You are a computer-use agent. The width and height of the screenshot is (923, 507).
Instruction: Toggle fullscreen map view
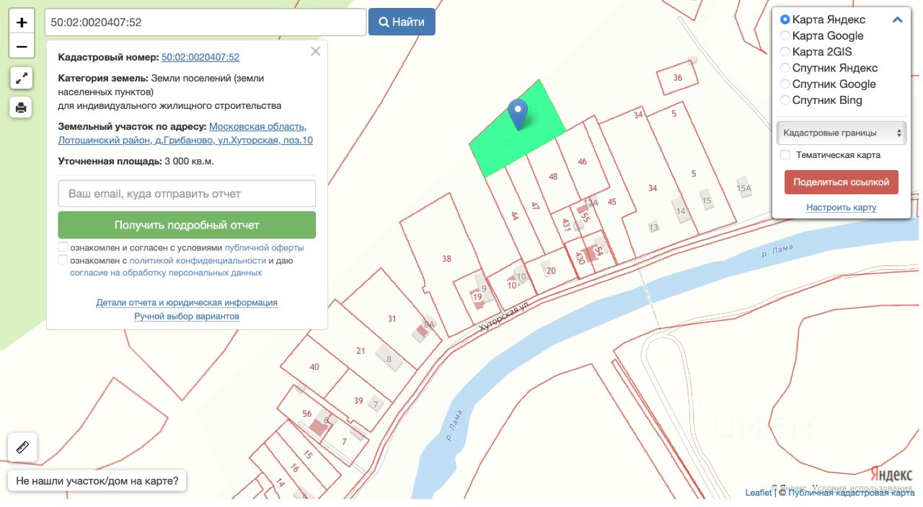(x=22, y=78)
